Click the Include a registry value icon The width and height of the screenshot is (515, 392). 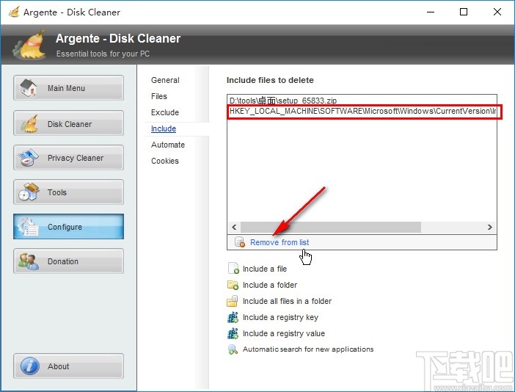point(233,333)
